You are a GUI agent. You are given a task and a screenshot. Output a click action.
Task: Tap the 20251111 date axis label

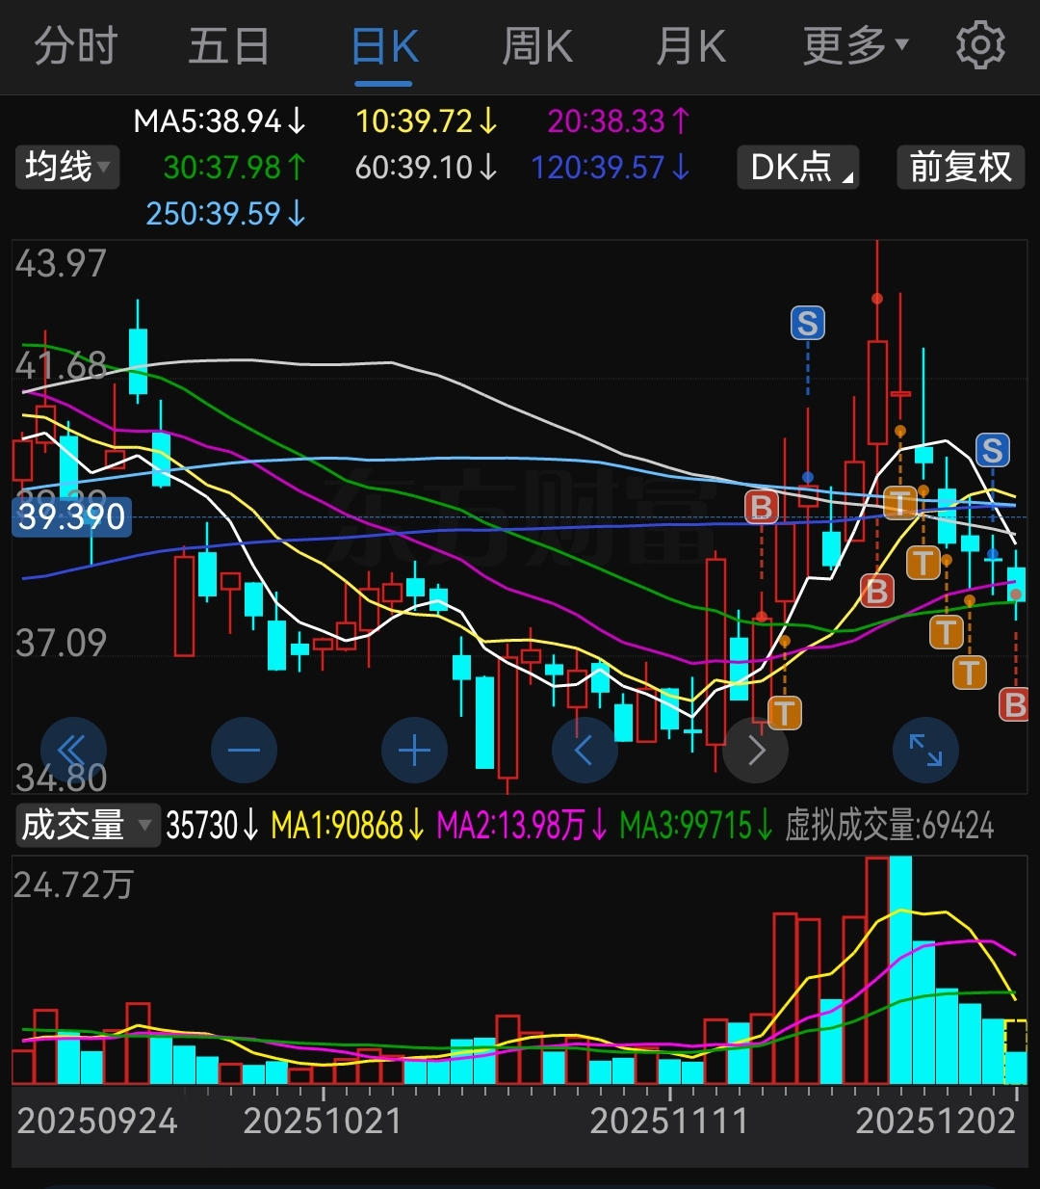pos(669,1122)
